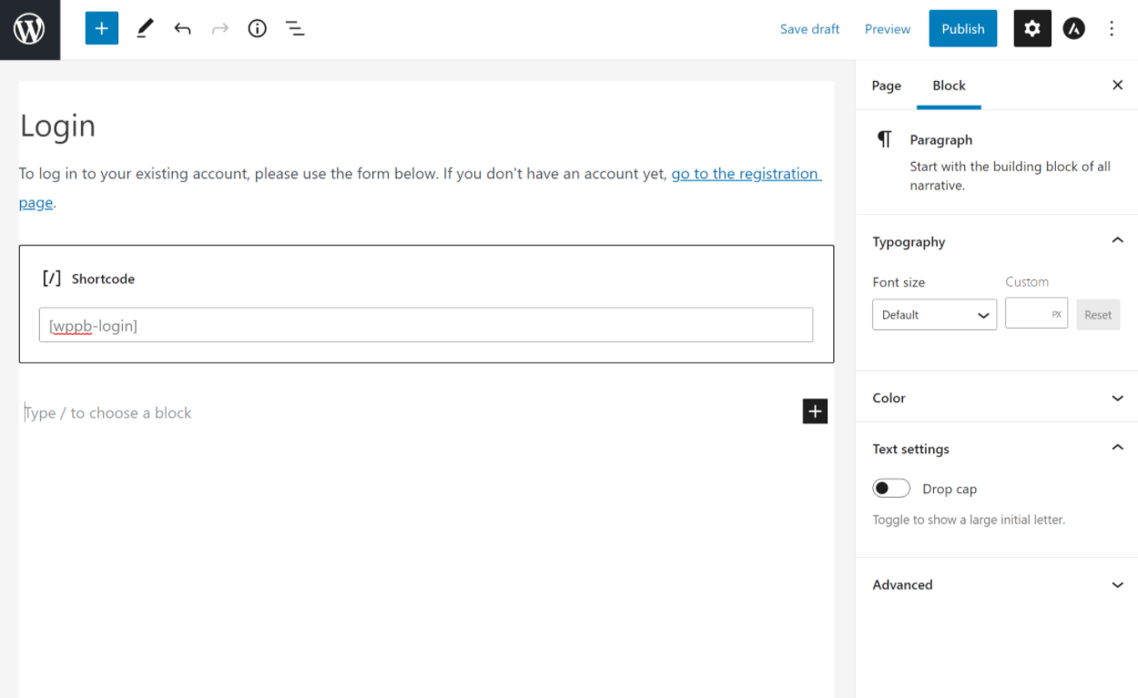Open the Font size Default dropdown
The height and width of the screenshot is (698, 1138).
pos(935,315)
